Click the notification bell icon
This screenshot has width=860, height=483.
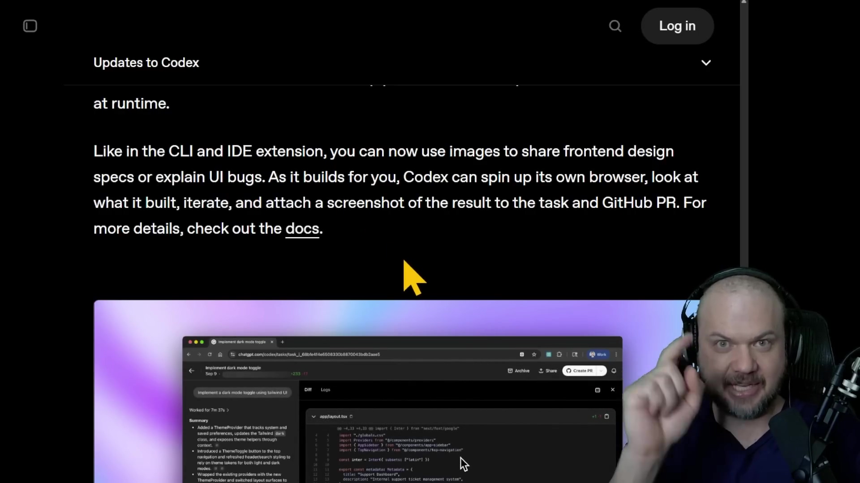click(x=614, y=370)
